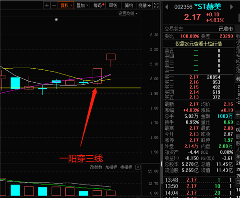
Task: Click the 总手 value 5.02万
Action: coord(191,116)
